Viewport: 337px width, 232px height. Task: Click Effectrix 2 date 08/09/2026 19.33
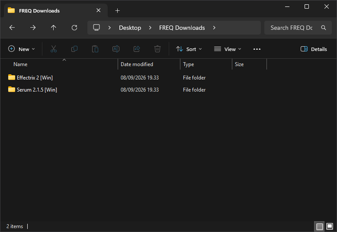[x=140, y=77]
